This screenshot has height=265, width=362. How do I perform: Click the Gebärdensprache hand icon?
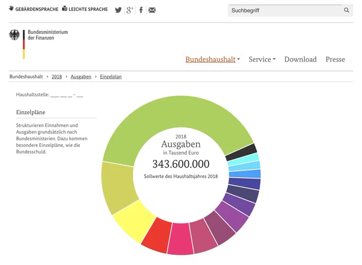pos(11,9)
